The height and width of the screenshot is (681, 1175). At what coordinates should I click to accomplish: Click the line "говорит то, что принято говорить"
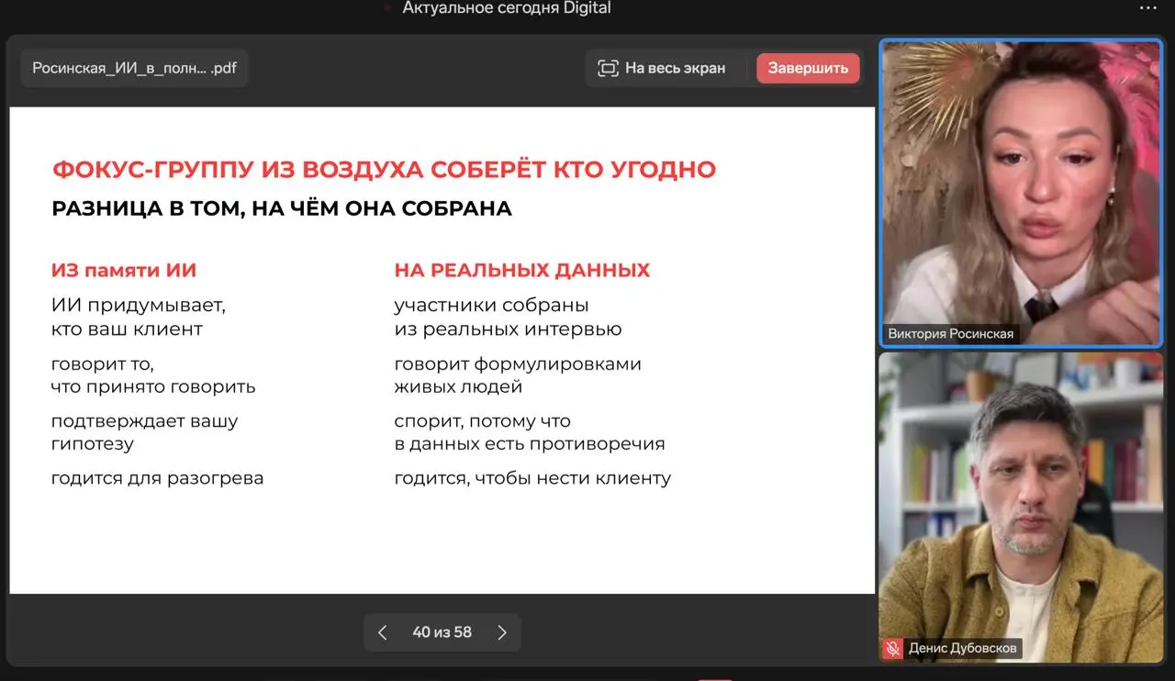pos(153,375)
